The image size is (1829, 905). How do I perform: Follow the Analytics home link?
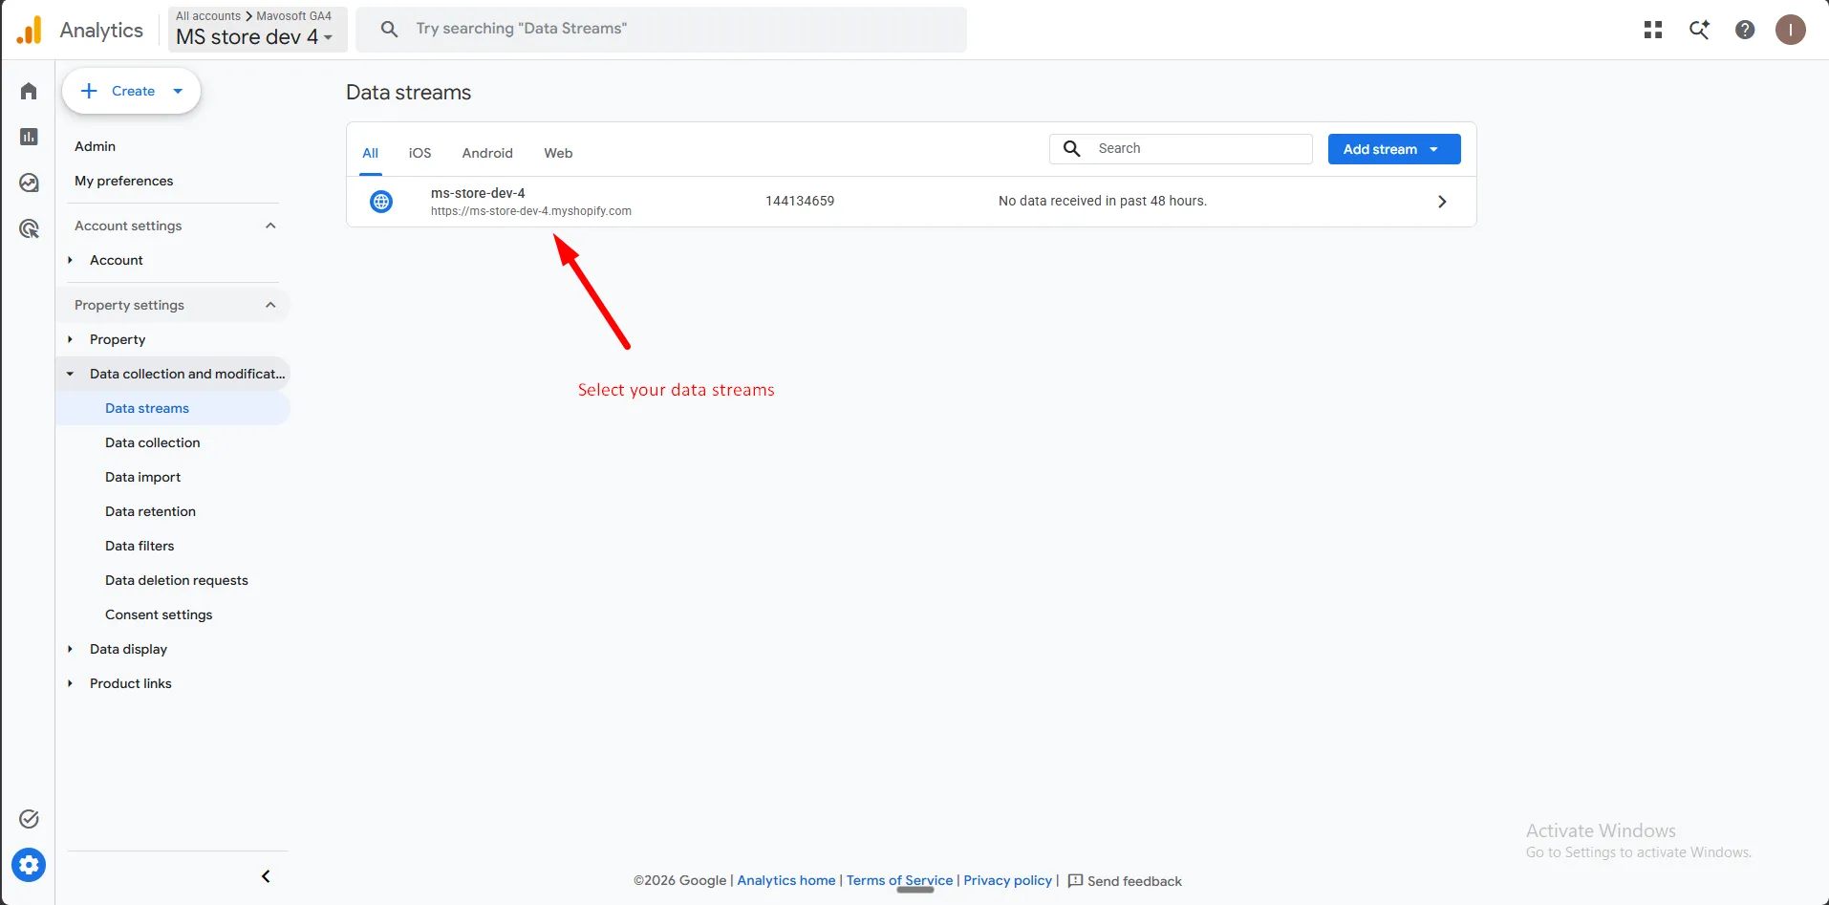click(786, 880)
